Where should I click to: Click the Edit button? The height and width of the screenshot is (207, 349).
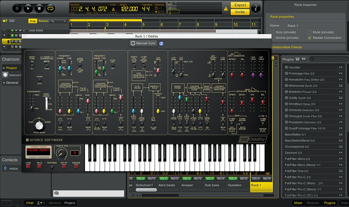tap(12, 21)
